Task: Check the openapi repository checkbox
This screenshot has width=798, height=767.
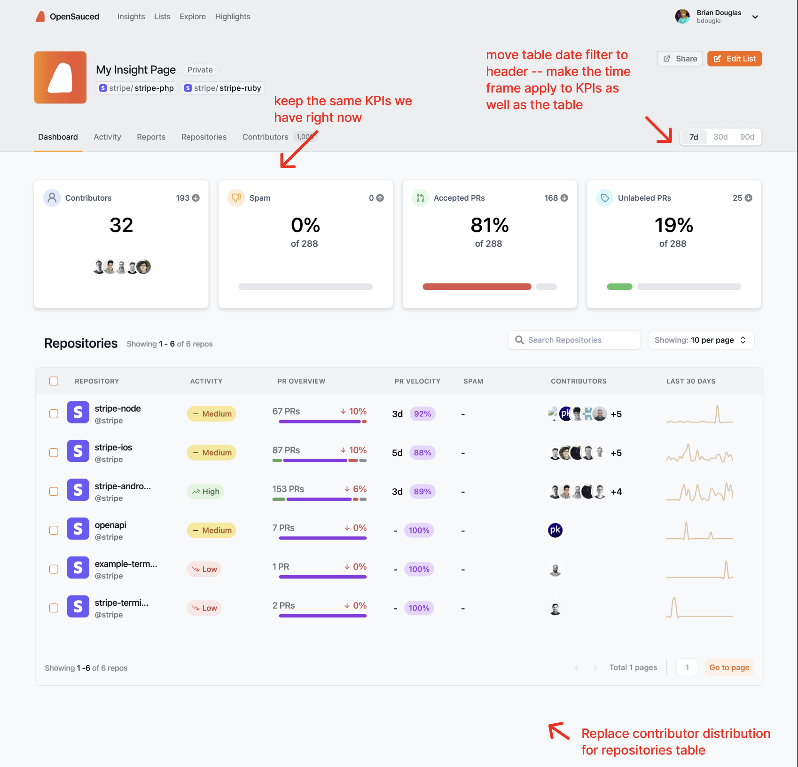Action: coord(54,530)
